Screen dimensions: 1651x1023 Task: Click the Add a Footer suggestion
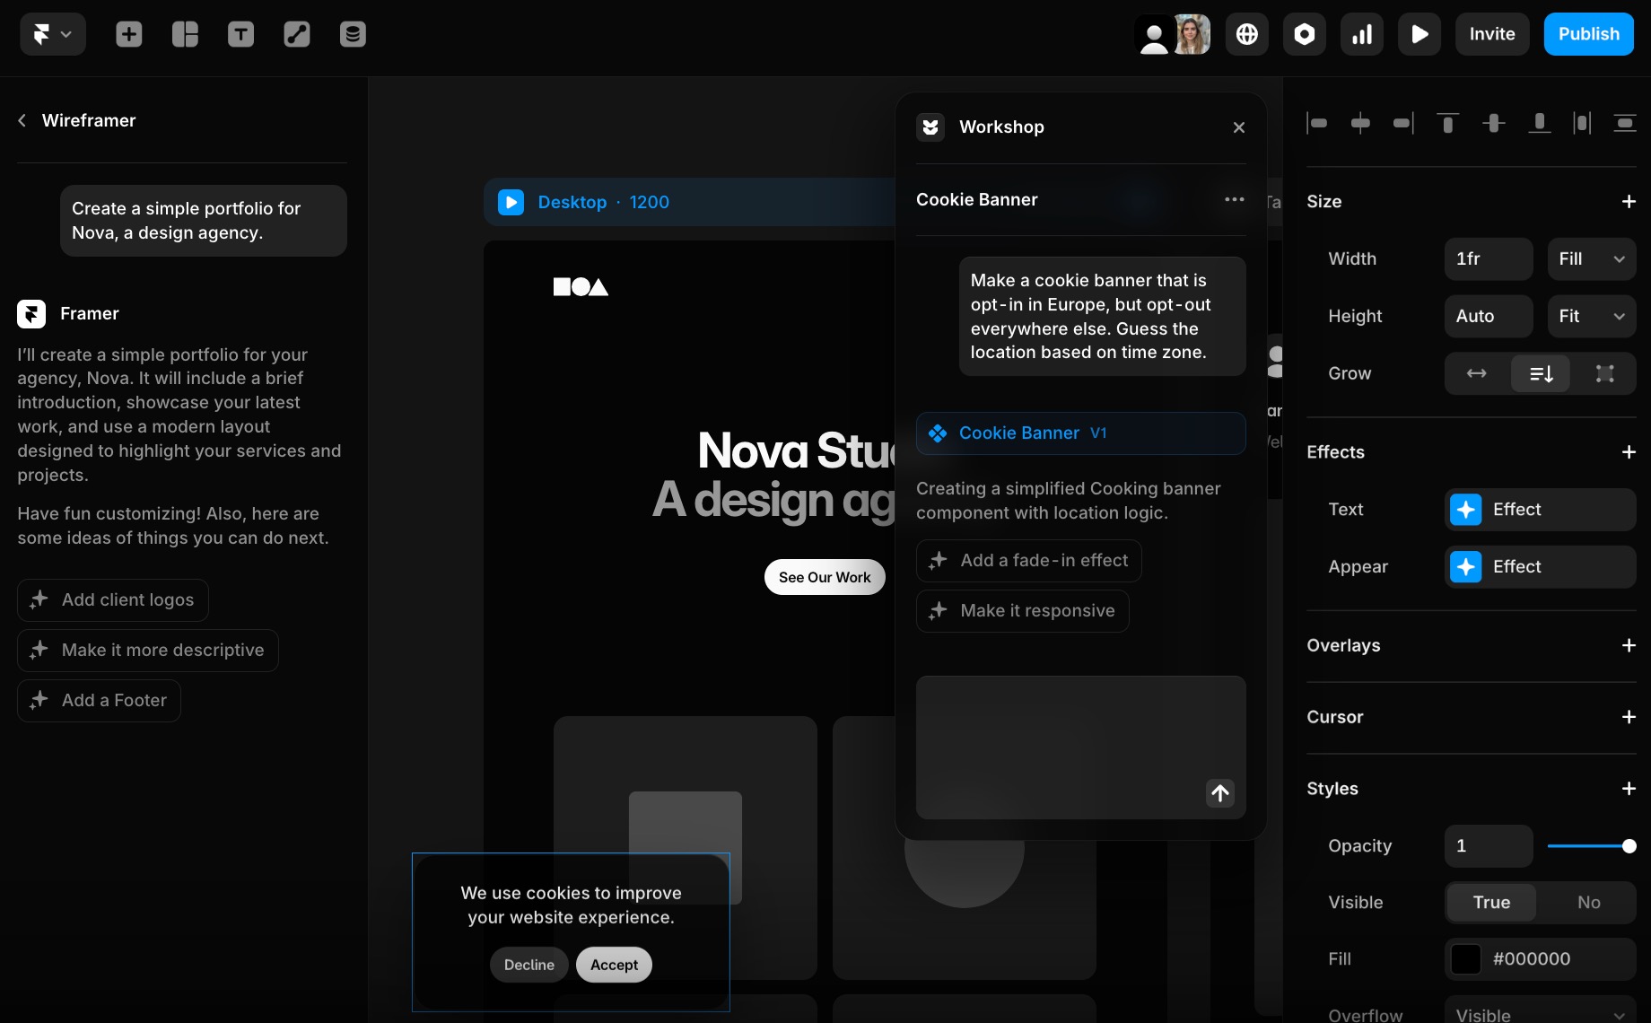pyautogui.click(x=99, y=701)
